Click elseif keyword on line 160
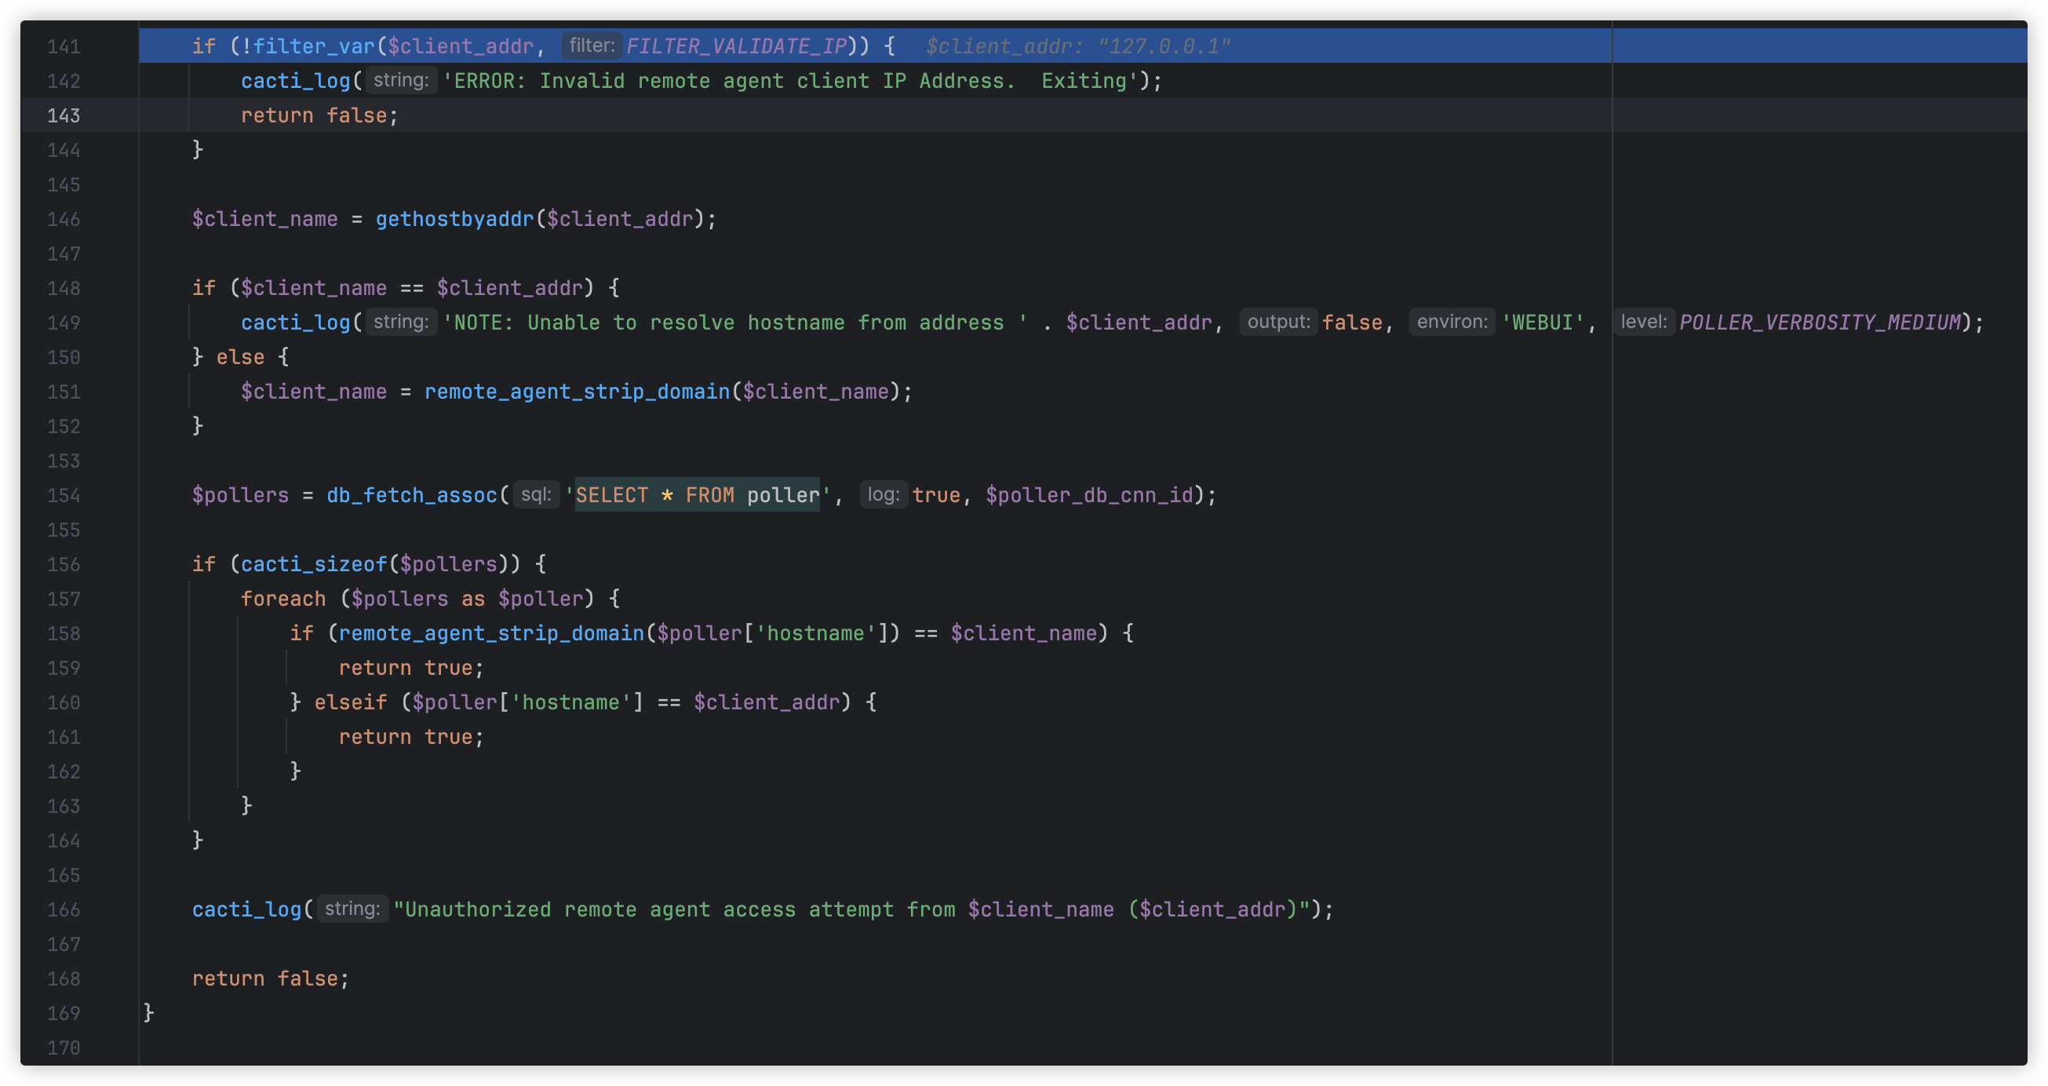The image size is (2048, 1086). click(x=351, y=703)
